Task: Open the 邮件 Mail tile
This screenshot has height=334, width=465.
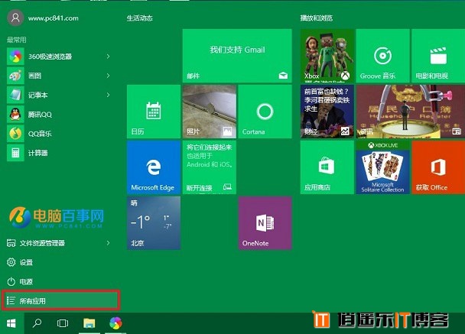Action: [x=237, y=56]
